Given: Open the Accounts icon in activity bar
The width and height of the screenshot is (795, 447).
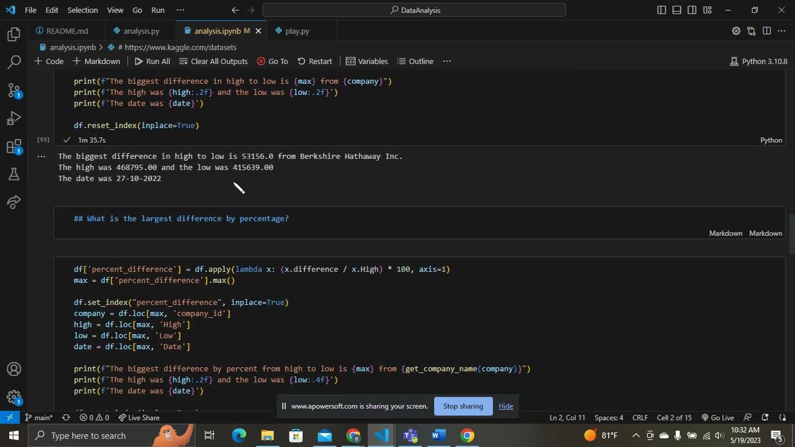Looking at the screenshot, I should click(x=14, y=369).
